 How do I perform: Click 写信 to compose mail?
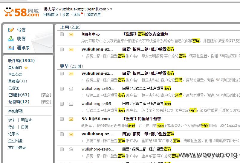coord(21,30)
